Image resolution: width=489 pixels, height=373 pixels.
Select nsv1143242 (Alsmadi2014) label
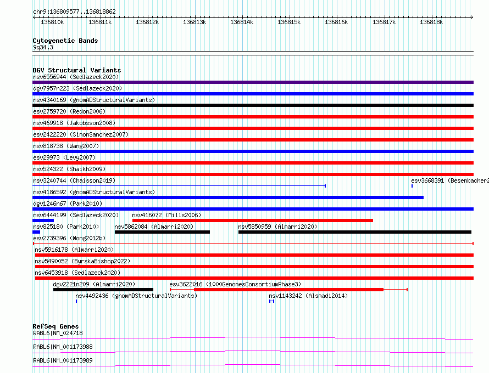click(x=308, y=296)
